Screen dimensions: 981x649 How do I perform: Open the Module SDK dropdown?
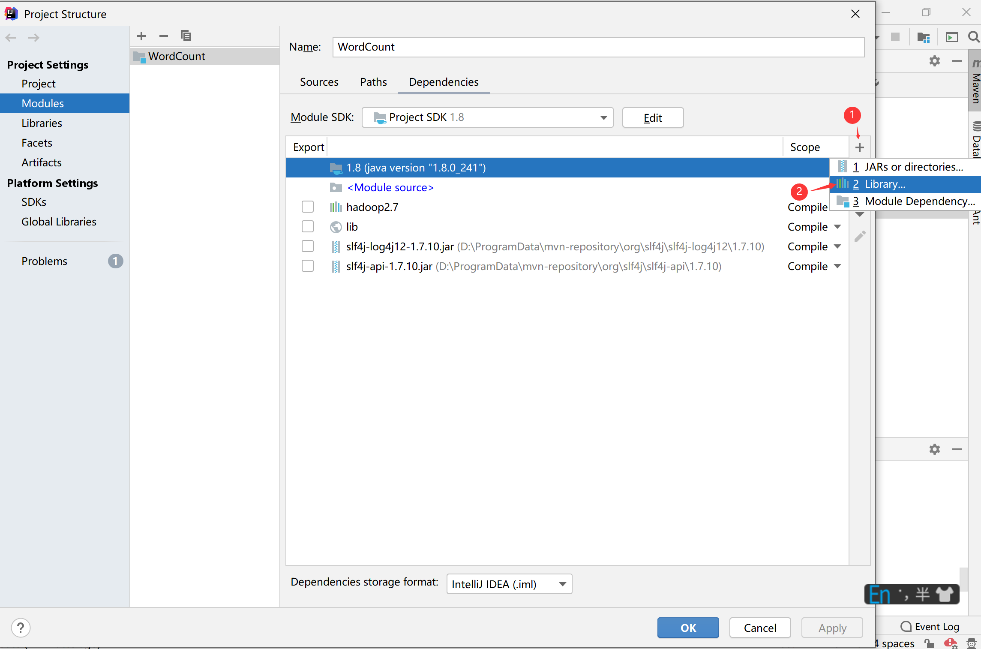point(487,117)
